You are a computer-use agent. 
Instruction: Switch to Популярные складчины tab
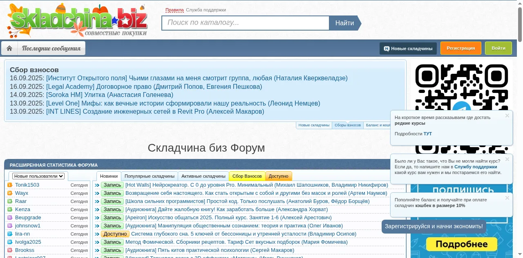[x=150, y=176]
